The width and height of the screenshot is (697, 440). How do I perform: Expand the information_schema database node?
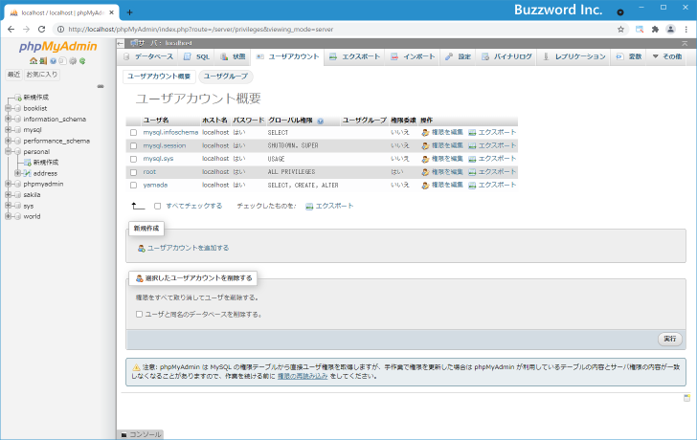point(8,119)
